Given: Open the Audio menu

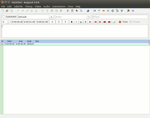Looking at the screenshot, I should tap(46, 6).
